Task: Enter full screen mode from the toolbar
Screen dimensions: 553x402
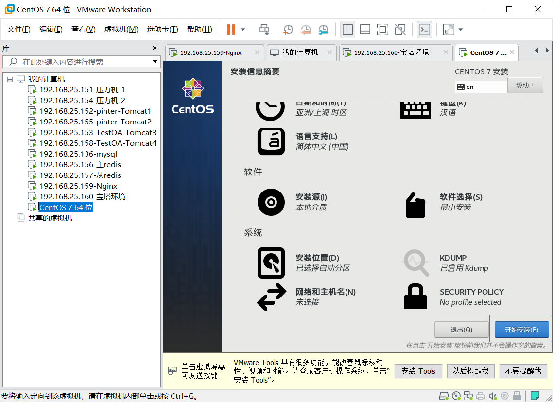Action: [x=382, y=29]
